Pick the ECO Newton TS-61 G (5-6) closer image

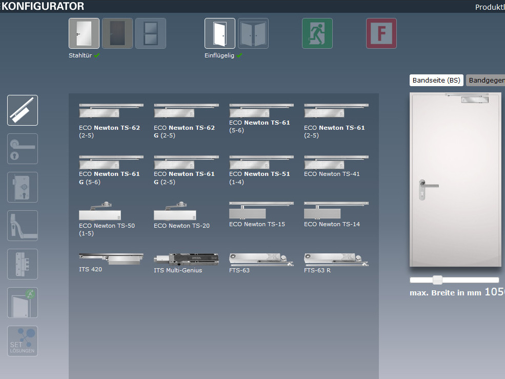pyautogui.click(x=111, y=162)
